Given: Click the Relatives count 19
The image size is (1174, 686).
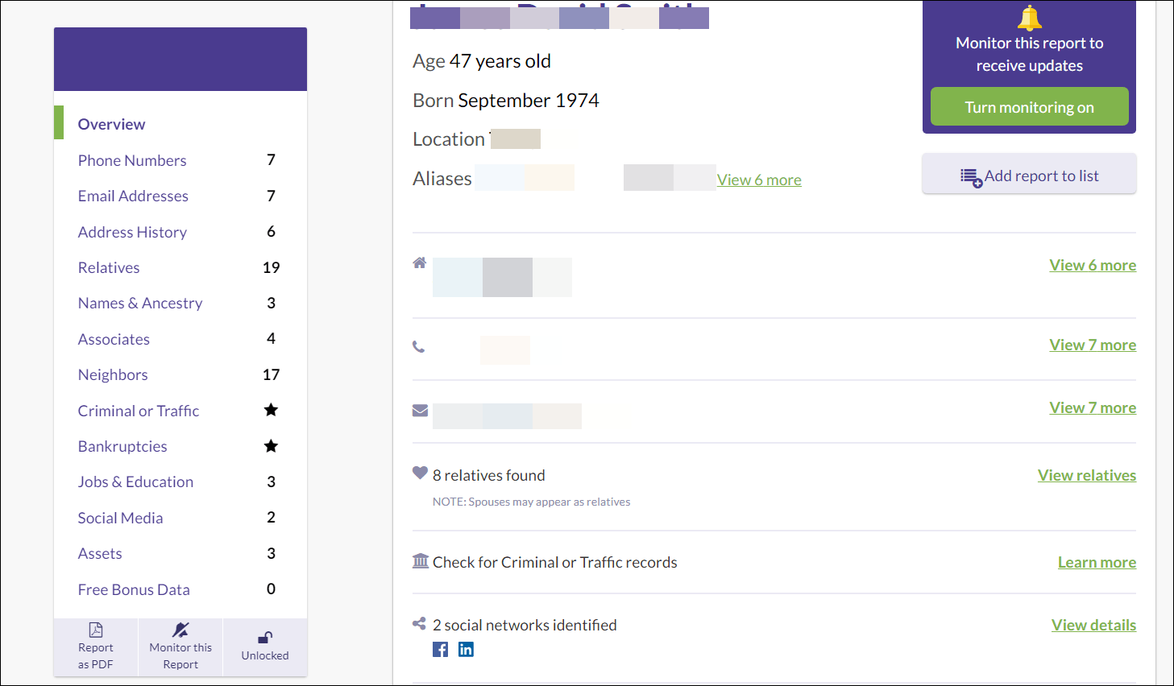Looking at the screenshot, I should pyautogui.click(x=271, y=267).
